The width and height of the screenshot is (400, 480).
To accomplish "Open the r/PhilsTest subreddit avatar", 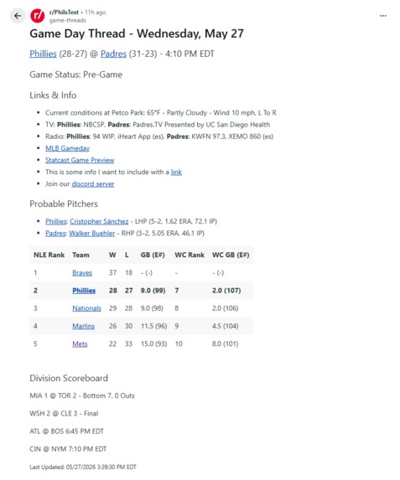I will [38, 16].
